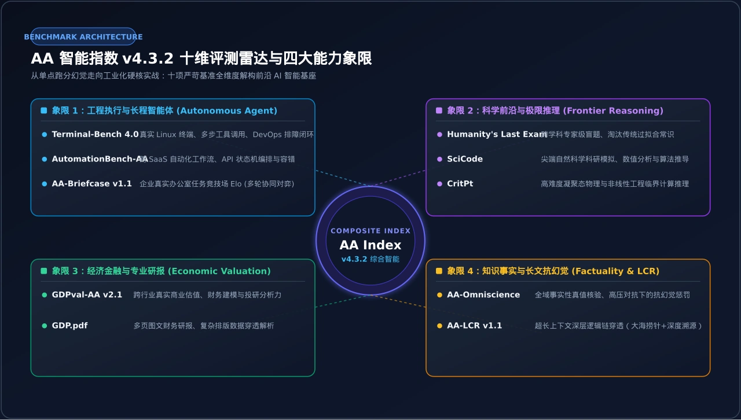This screenshot has height=420, width=741.
Task: Click the purple bullet before CritPt
Action: [439, 183]
